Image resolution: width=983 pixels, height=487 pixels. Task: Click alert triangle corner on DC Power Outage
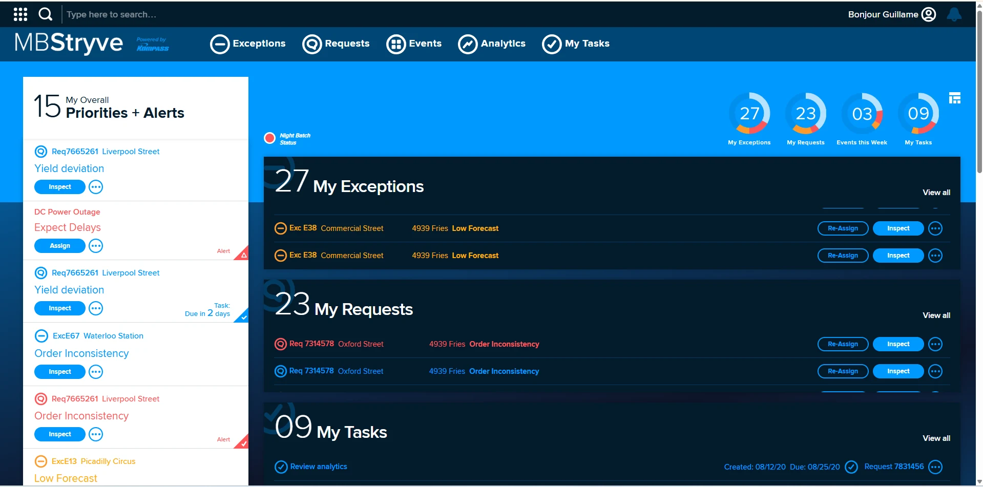[243, 254]
